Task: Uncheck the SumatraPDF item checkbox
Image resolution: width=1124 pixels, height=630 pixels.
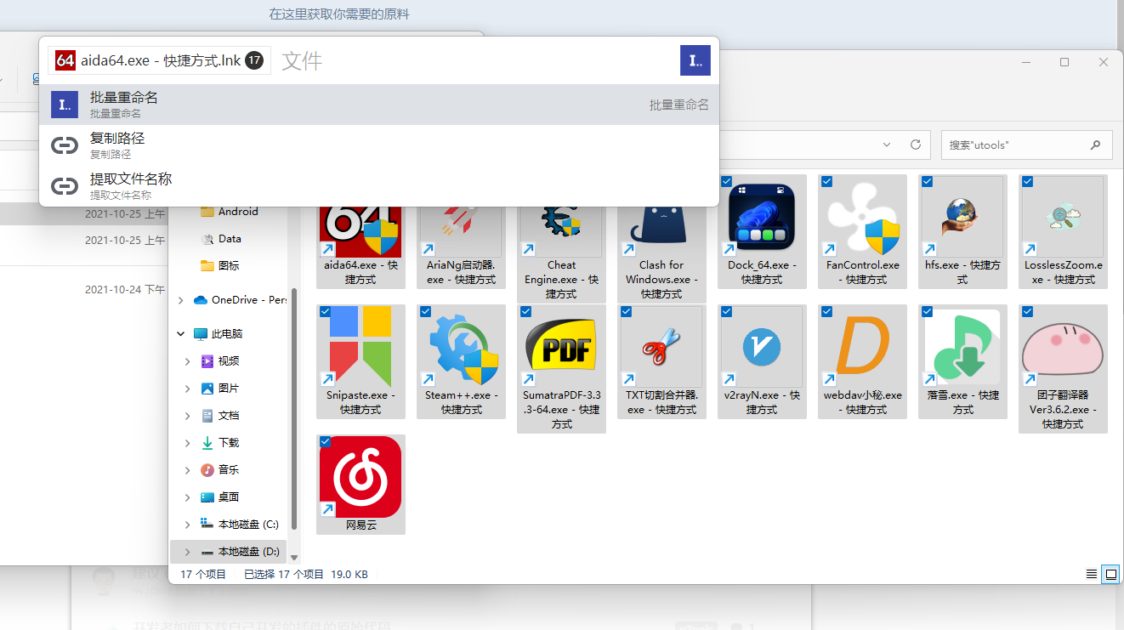Action: click(x=526, y=312)
